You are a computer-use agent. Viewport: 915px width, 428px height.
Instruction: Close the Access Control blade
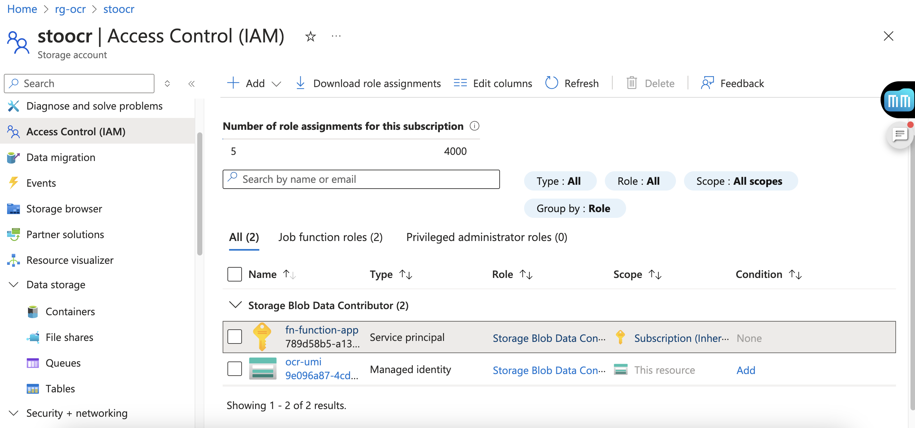click(x=888, y=36)
